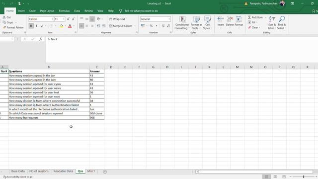
Task: Toggle Underline formatting
Action: pos(42,26)
